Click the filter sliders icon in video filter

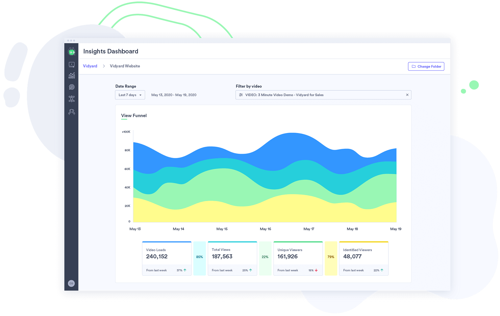point(241,95)
